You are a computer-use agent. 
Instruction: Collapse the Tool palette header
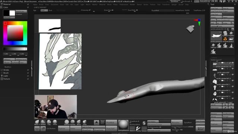212,4
